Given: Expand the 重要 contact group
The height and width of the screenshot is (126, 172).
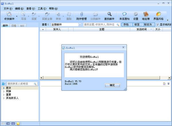Looking at the screenshot, I should point(4,95).
